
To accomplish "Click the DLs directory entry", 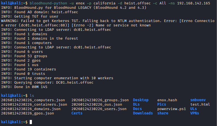I will pyautogui.click(x=136, y=105).
